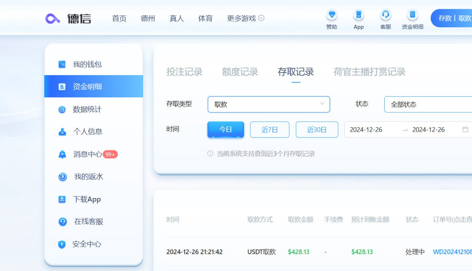Open the App download phone icon
The height and width of the screenshot is (271, 472).
(x=358, y=15)
